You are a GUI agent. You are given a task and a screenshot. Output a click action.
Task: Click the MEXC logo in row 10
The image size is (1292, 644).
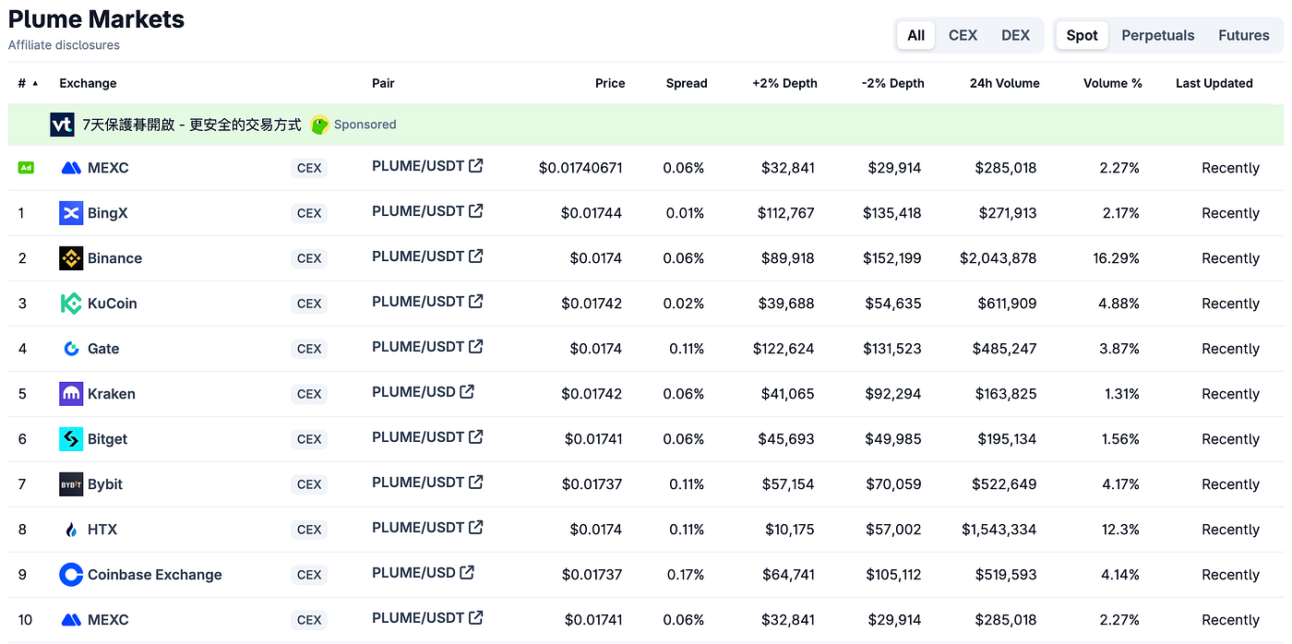coord(71,620)
